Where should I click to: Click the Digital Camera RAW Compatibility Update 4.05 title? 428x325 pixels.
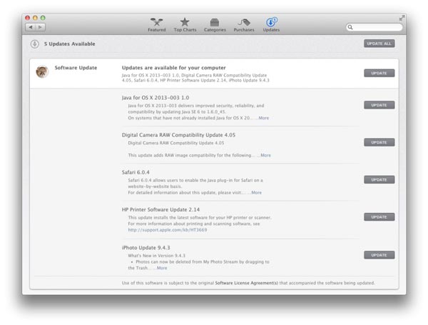tap(178, 135)
